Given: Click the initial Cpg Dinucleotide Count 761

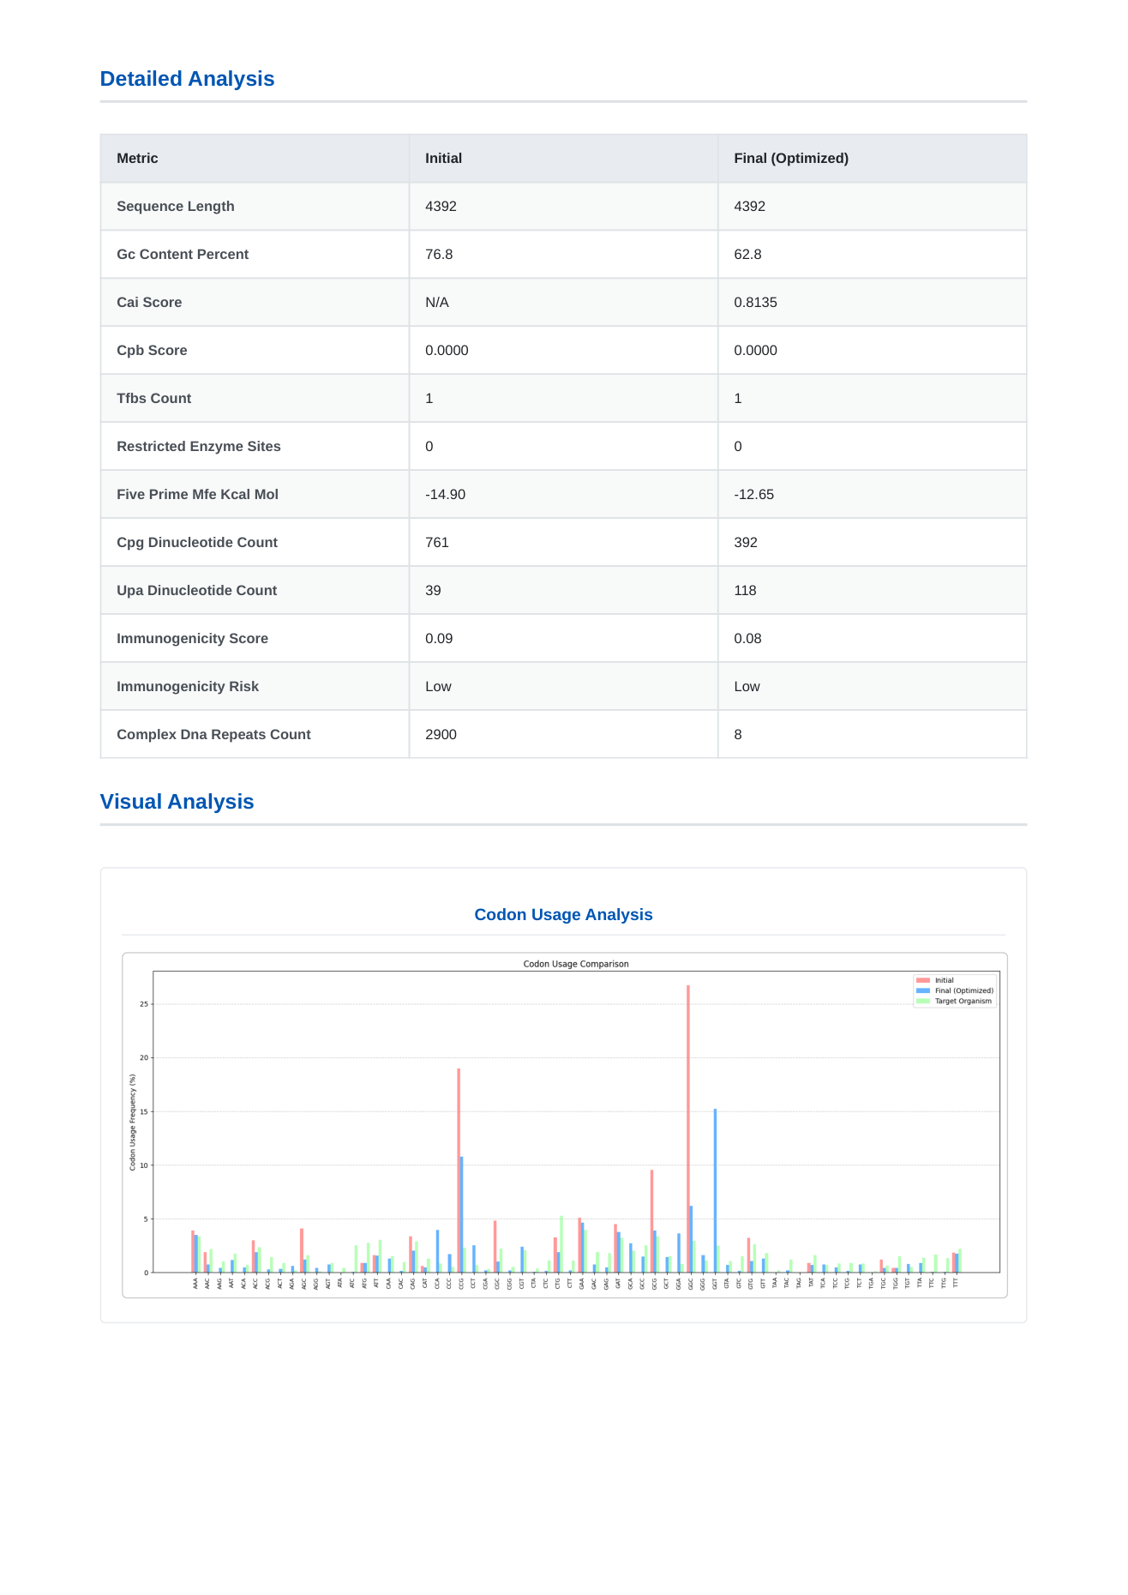Looking at the screenshot, I should pyautogui.click(x=437, y=543).
